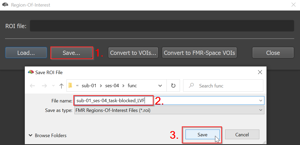
Task: Go up one folder level arrow
Action: [61, 86]
